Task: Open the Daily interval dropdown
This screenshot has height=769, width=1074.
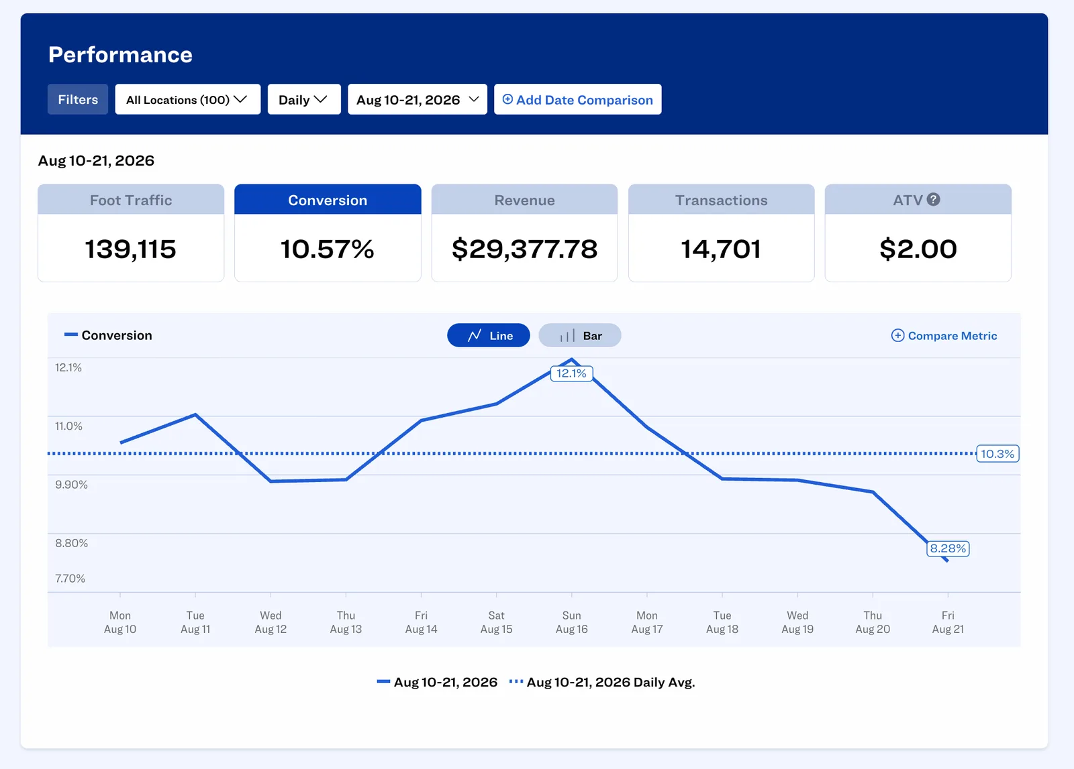Action: [x=304, y=99]
